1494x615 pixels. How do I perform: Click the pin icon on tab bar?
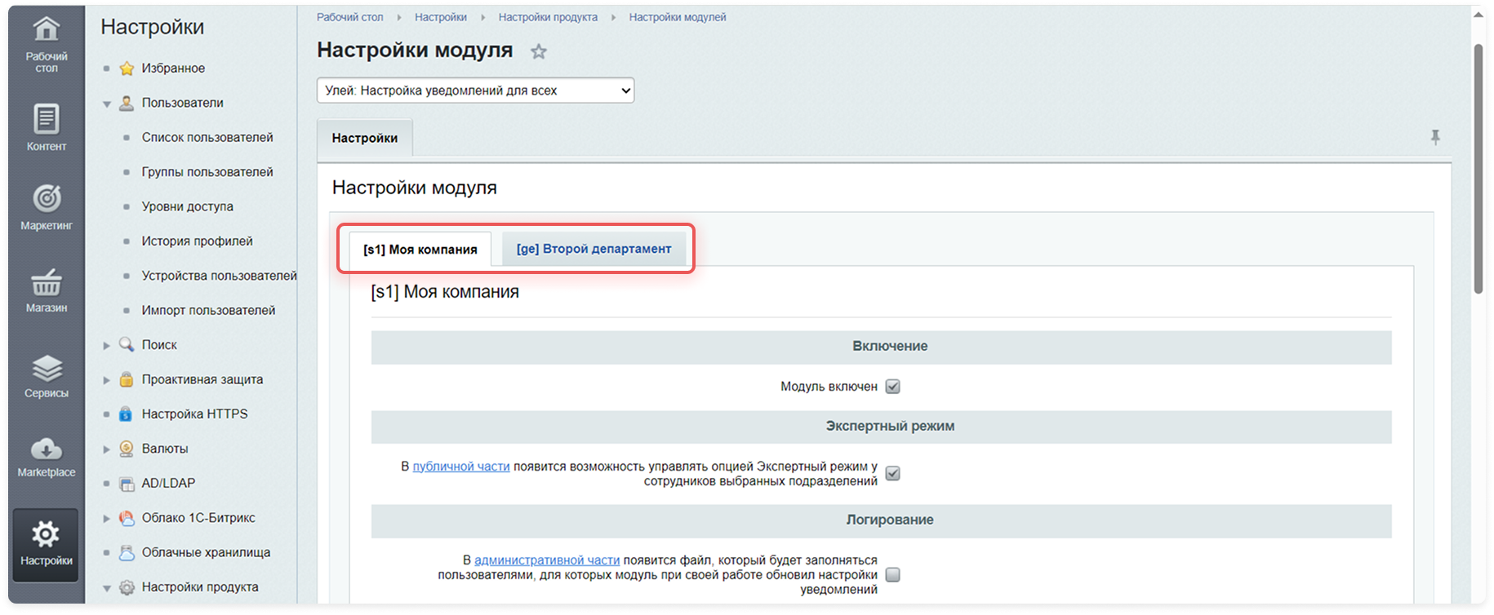[x=1434, y=138]
